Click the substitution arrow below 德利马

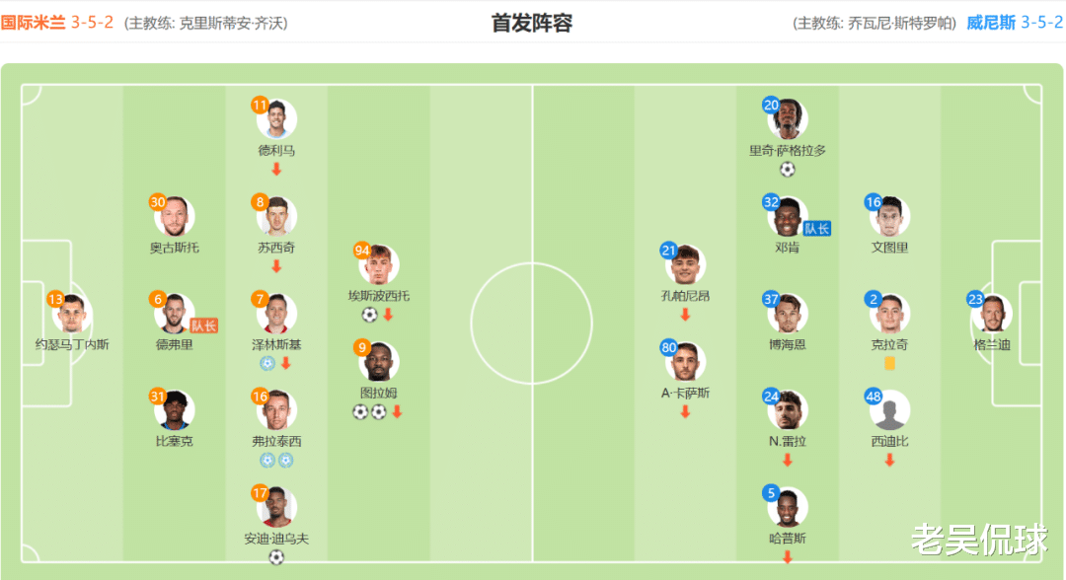click(276, 169)
